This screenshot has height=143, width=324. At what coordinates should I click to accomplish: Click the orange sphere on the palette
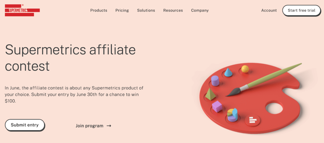[245, 69]
